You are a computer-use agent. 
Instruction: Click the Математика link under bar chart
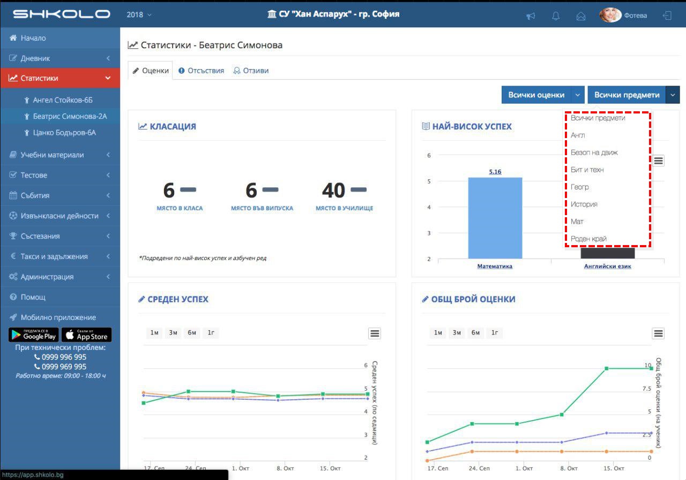[495, 266]
